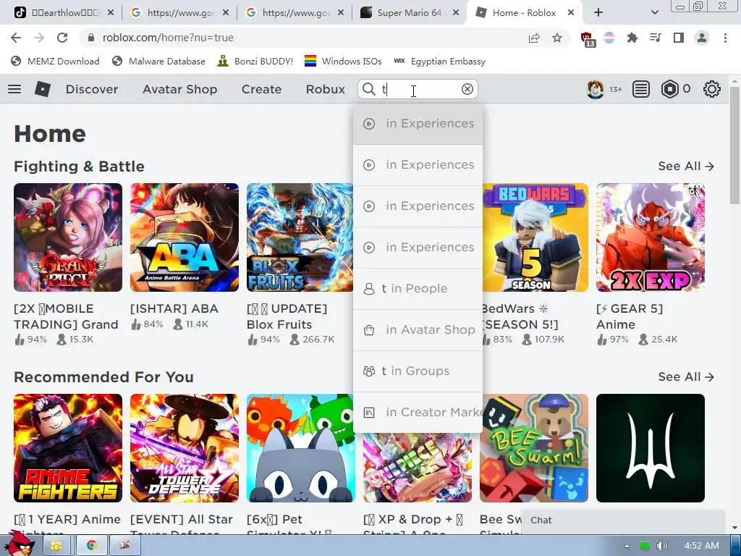The image size is (741, 556).
Task: Open a new browser tab with plus
Action: pos(598,13)
